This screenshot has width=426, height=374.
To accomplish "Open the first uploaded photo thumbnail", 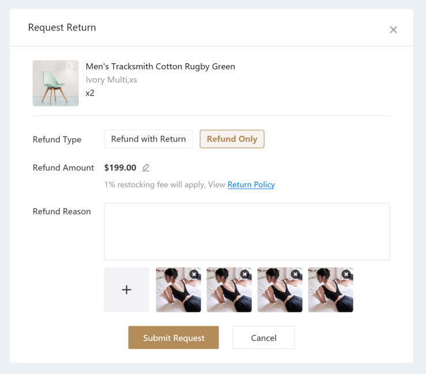I will [x=176, y=295].
